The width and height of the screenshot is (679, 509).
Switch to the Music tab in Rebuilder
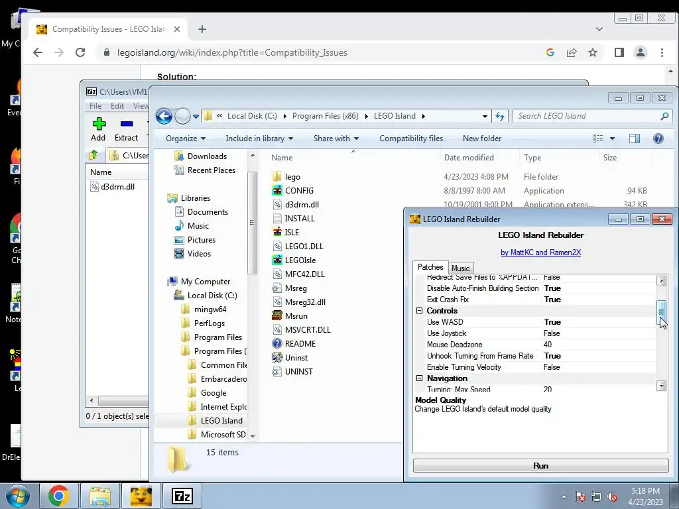[460, 268]
